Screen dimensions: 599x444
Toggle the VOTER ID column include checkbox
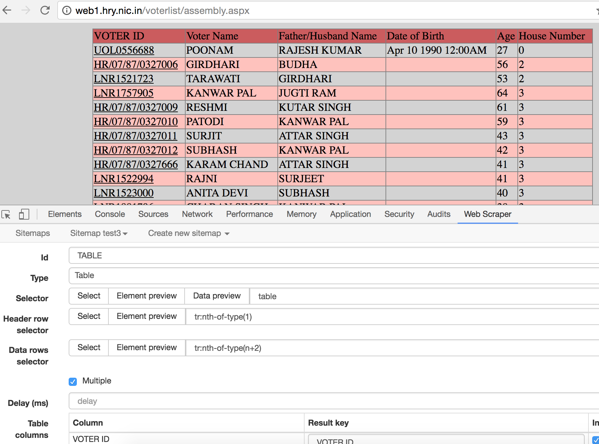point(595,440)
